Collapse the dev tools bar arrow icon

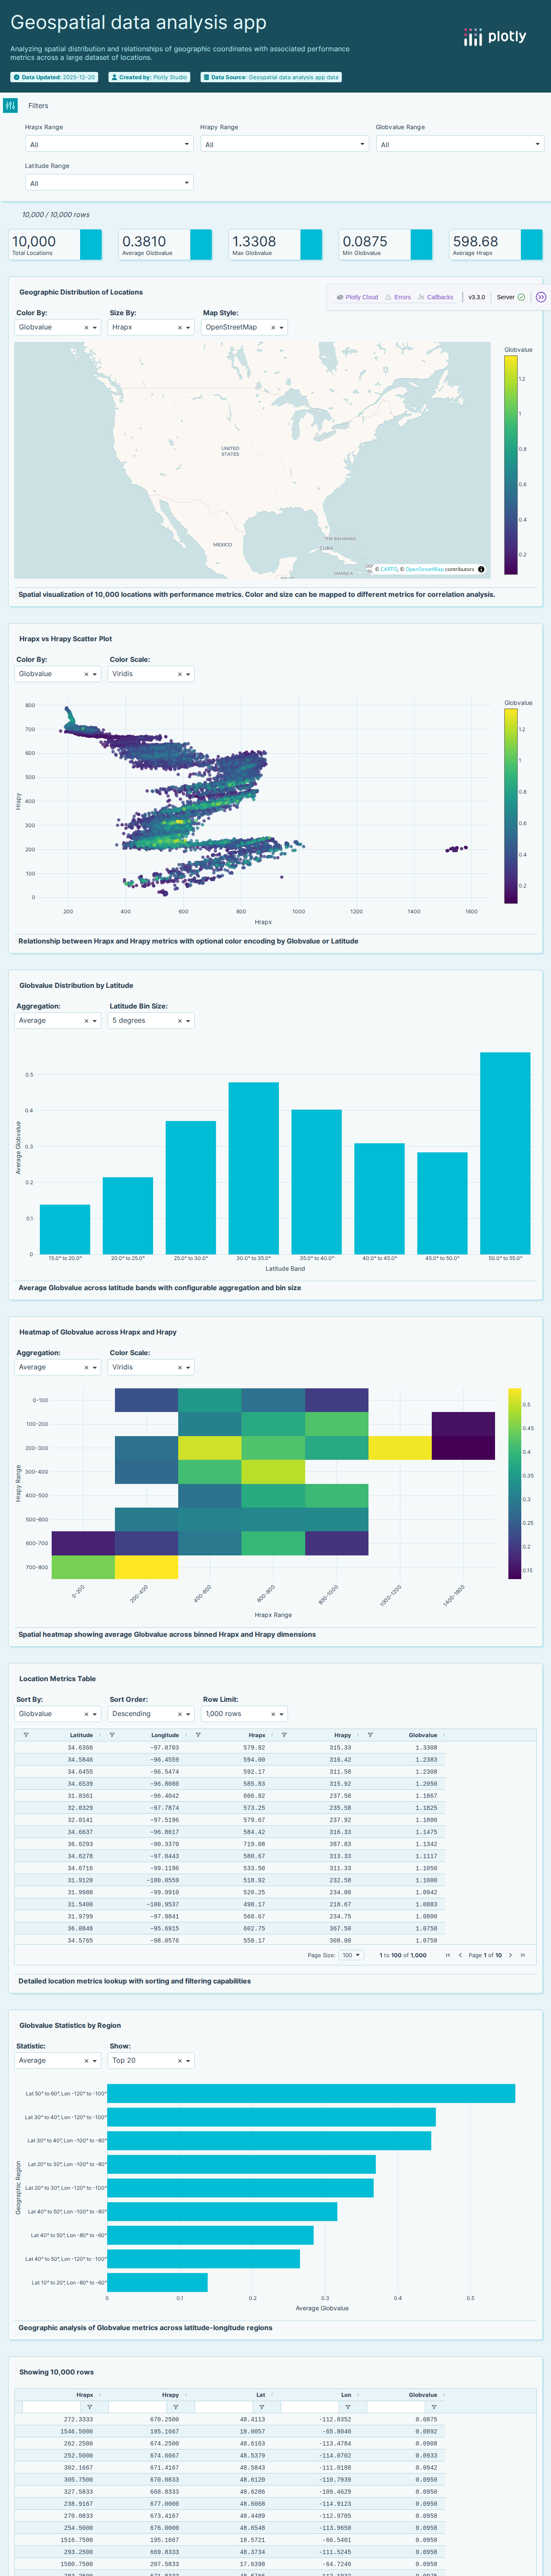click(x=541, y=297)
